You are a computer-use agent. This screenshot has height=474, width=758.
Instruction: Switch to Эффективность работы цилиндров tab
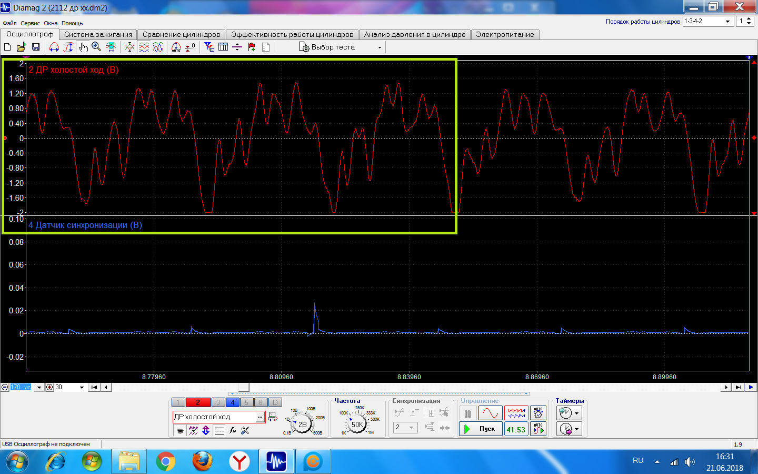292,34
